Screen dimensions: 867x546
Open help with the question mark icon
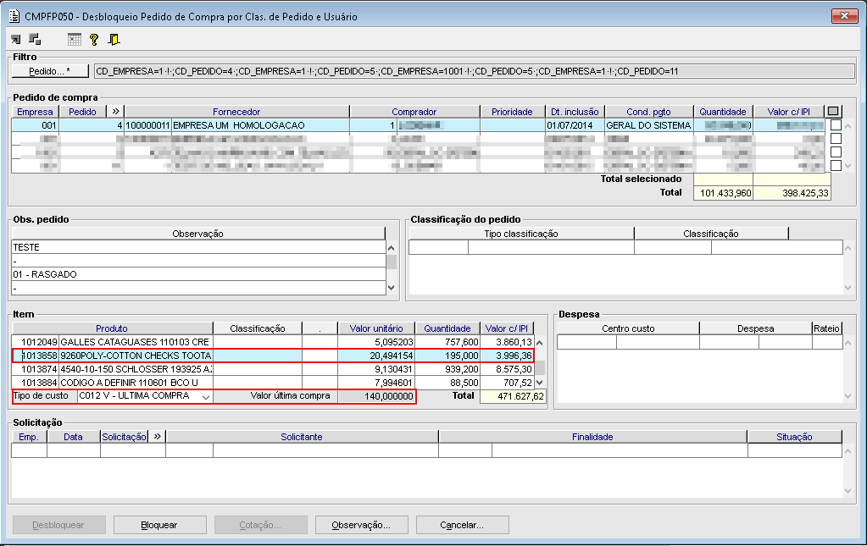point(94,39)
